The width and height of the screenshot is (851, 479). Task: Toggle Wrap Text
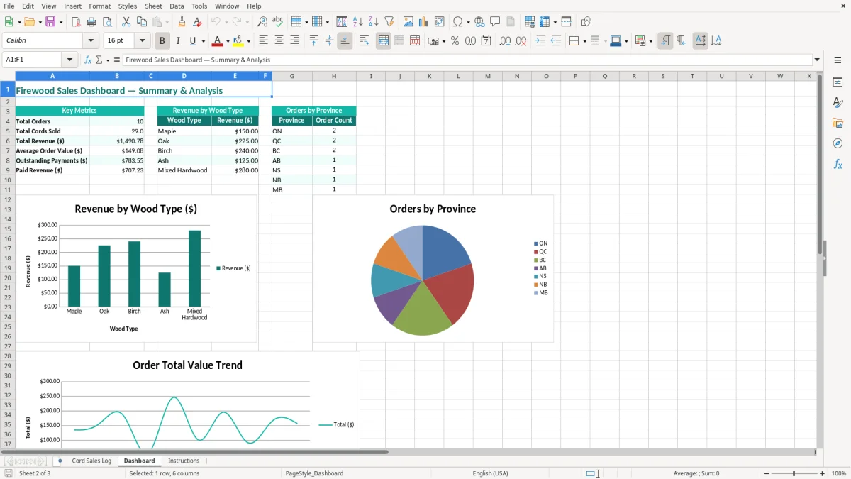(x=365, y=41)
